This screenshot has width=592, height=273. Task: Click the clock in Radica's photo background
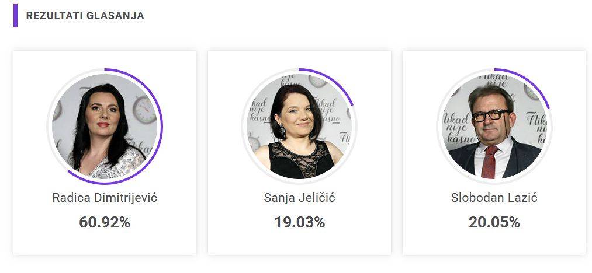(144, 109)
